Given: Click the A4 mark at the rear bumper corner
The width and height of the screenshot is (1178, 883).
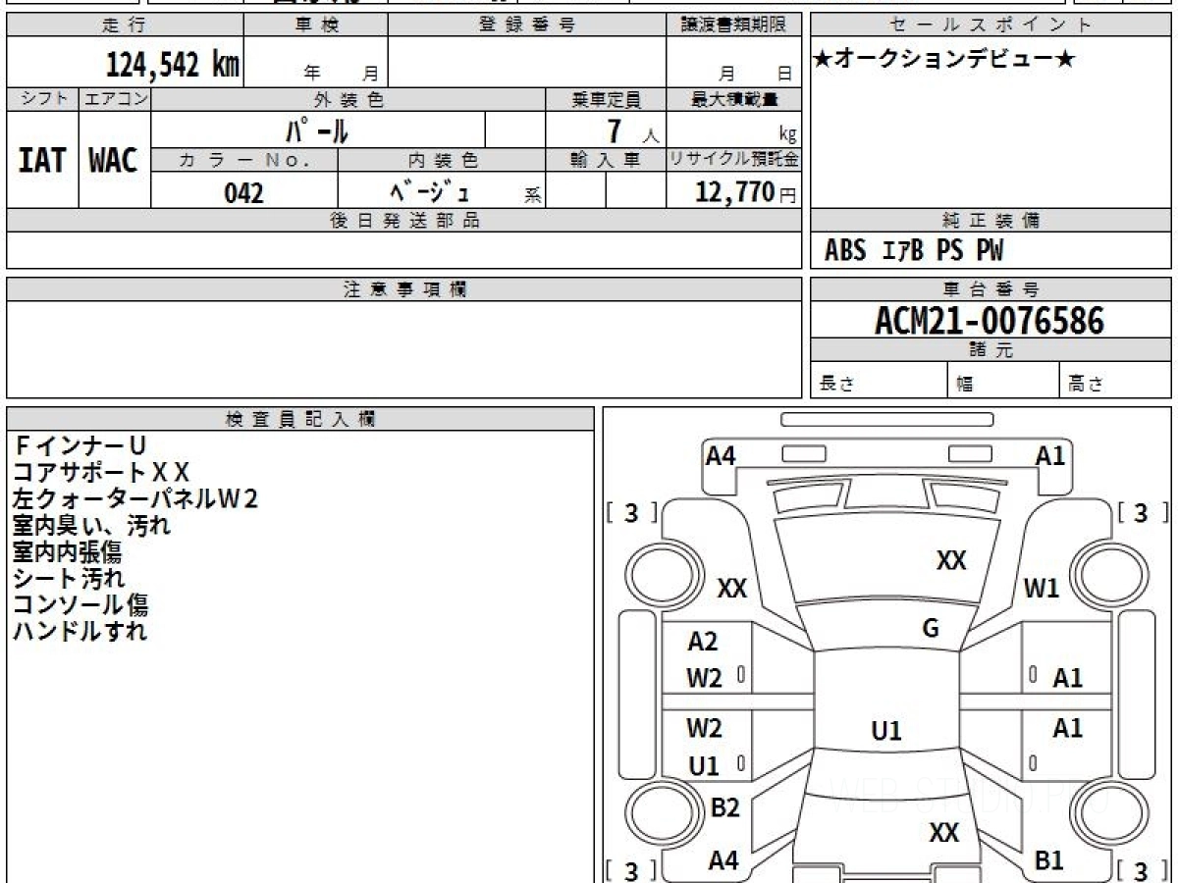Looking at the screenshot, I should 723,860.
